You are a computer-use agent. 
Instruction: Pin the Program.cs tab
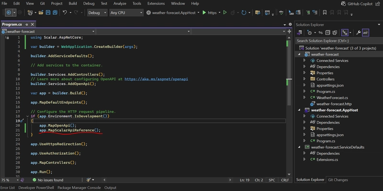[27, 24]
